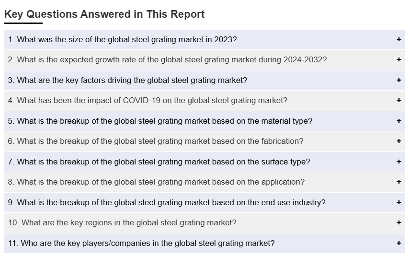Open question 11 text about key players/companies
Image resolution: width=409 pixels, height=256 pixels.
point(141,243)
